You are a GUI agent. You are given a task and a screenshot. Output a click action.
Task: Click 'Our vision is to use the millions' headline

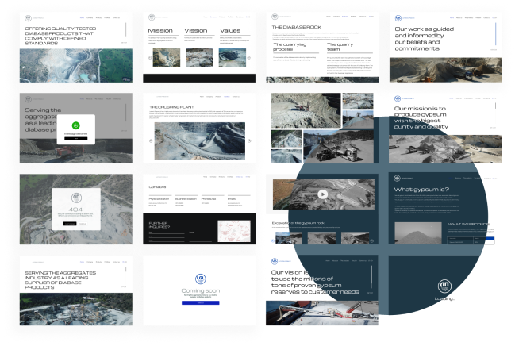click(x=315, y=282)
